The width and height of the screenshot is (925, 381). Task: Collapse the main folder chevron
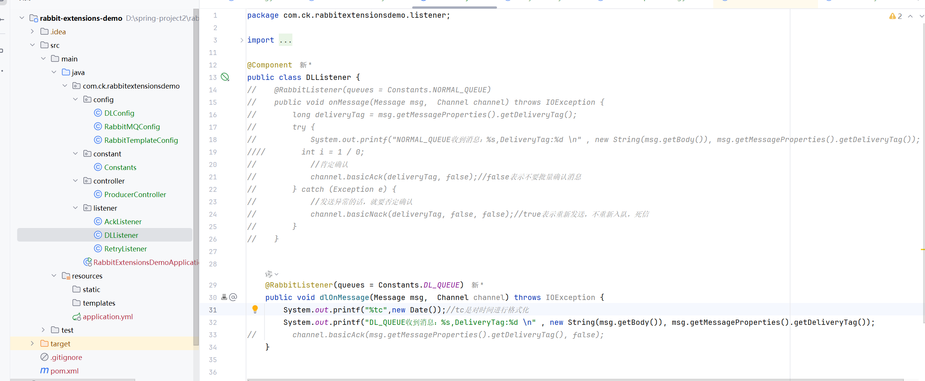(43, 58)
